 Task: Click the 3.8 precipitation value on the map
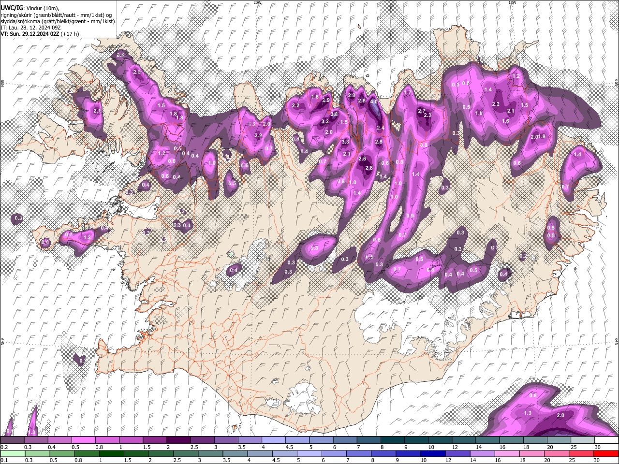click(334, 114)
